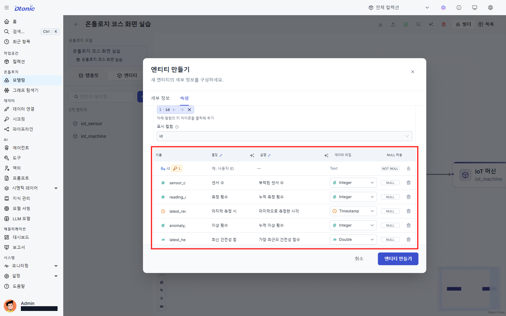Open data type dropdown for reading_ row
Screen dimensions: 506x316
pos(353,197)
